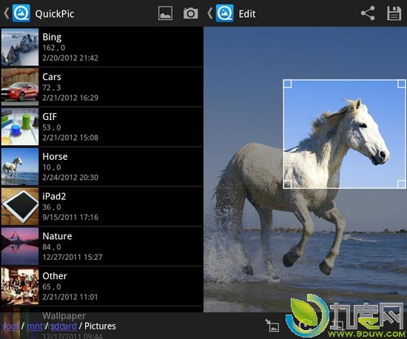The image size is (407, 339).
Task: Click the 'Edit' title text
Action: (247, 14)
